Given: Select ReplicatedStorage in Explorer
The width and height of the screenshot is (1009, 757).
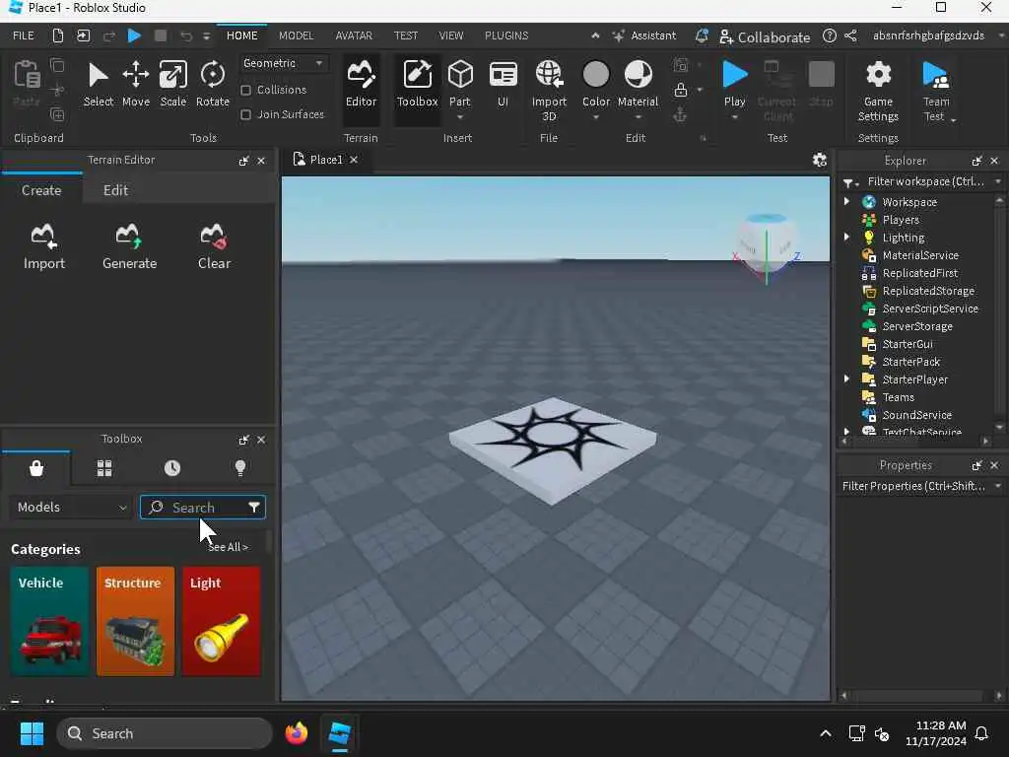Looking at the screenshot, I should click(x=927, y=291).
